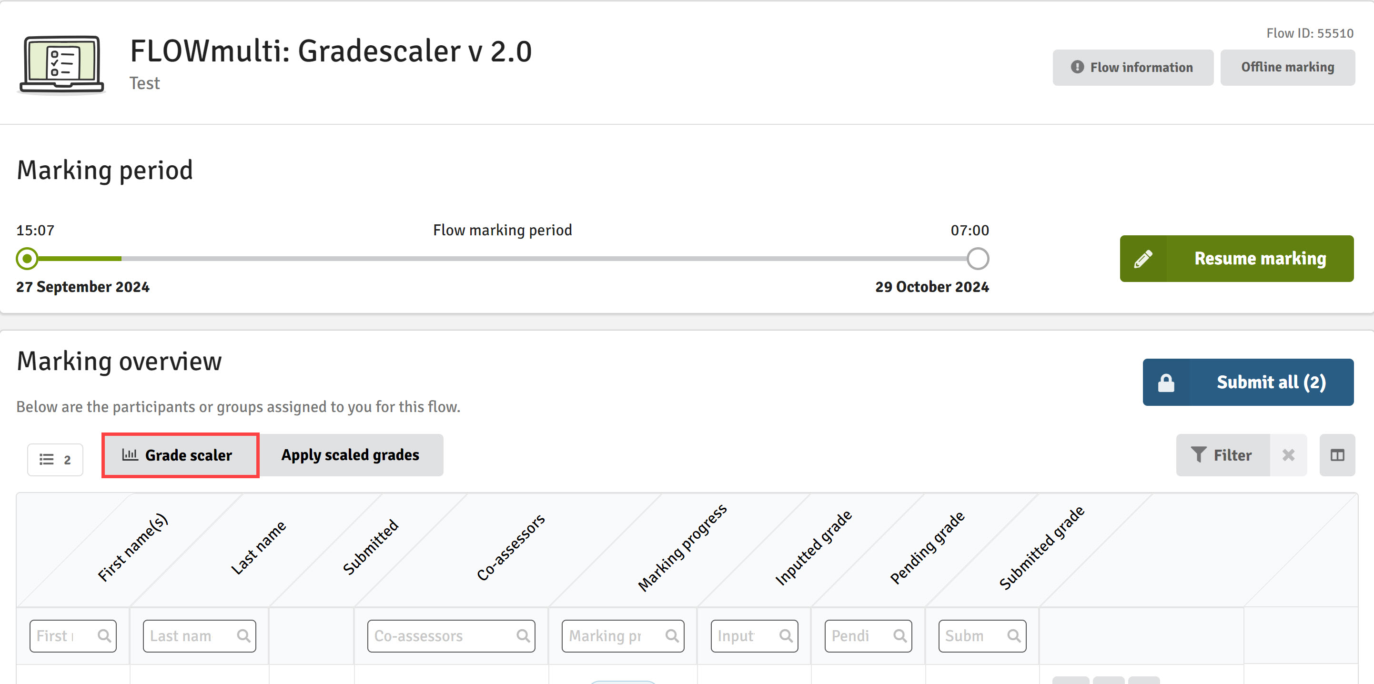Viewport: 1374px width, 684px height.
Task: Focus the Co-assessors search field
Action: pyautogui.click(x=451, y=635)
